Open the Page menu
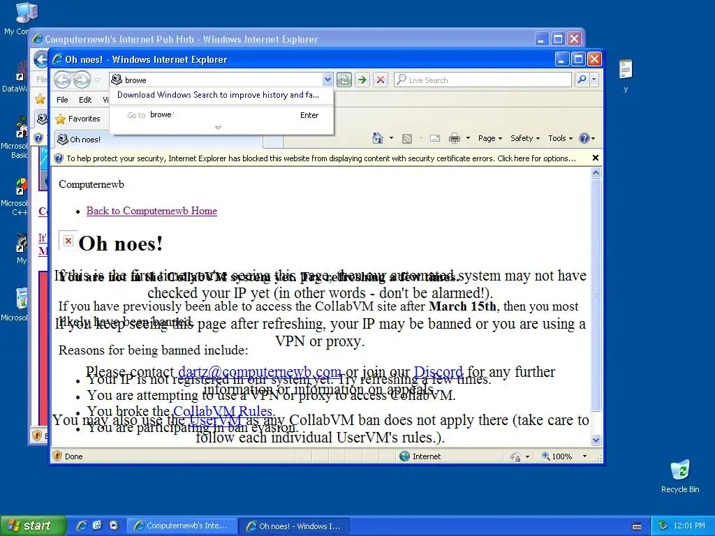The image size is (715, 536). tap(489, 138)
